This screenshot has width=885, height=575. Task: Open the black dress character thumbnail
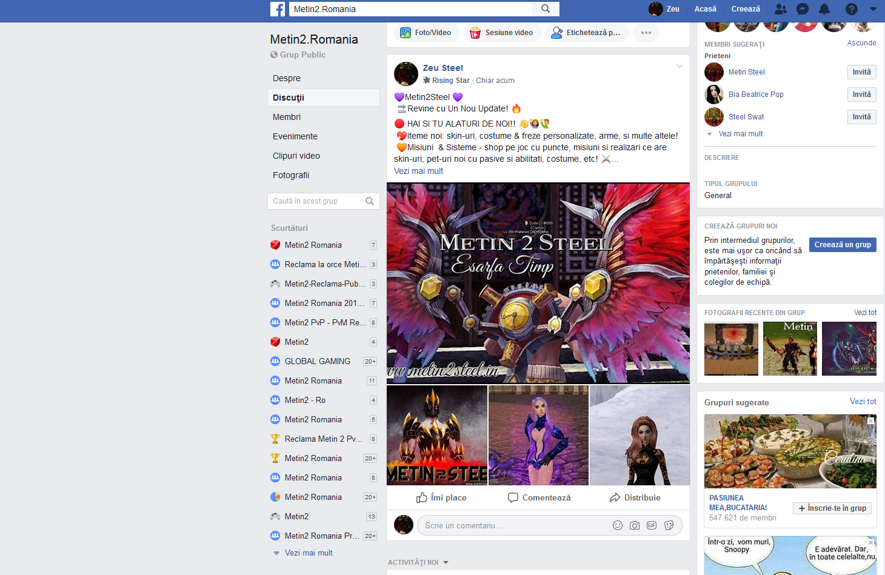[640, 435]
